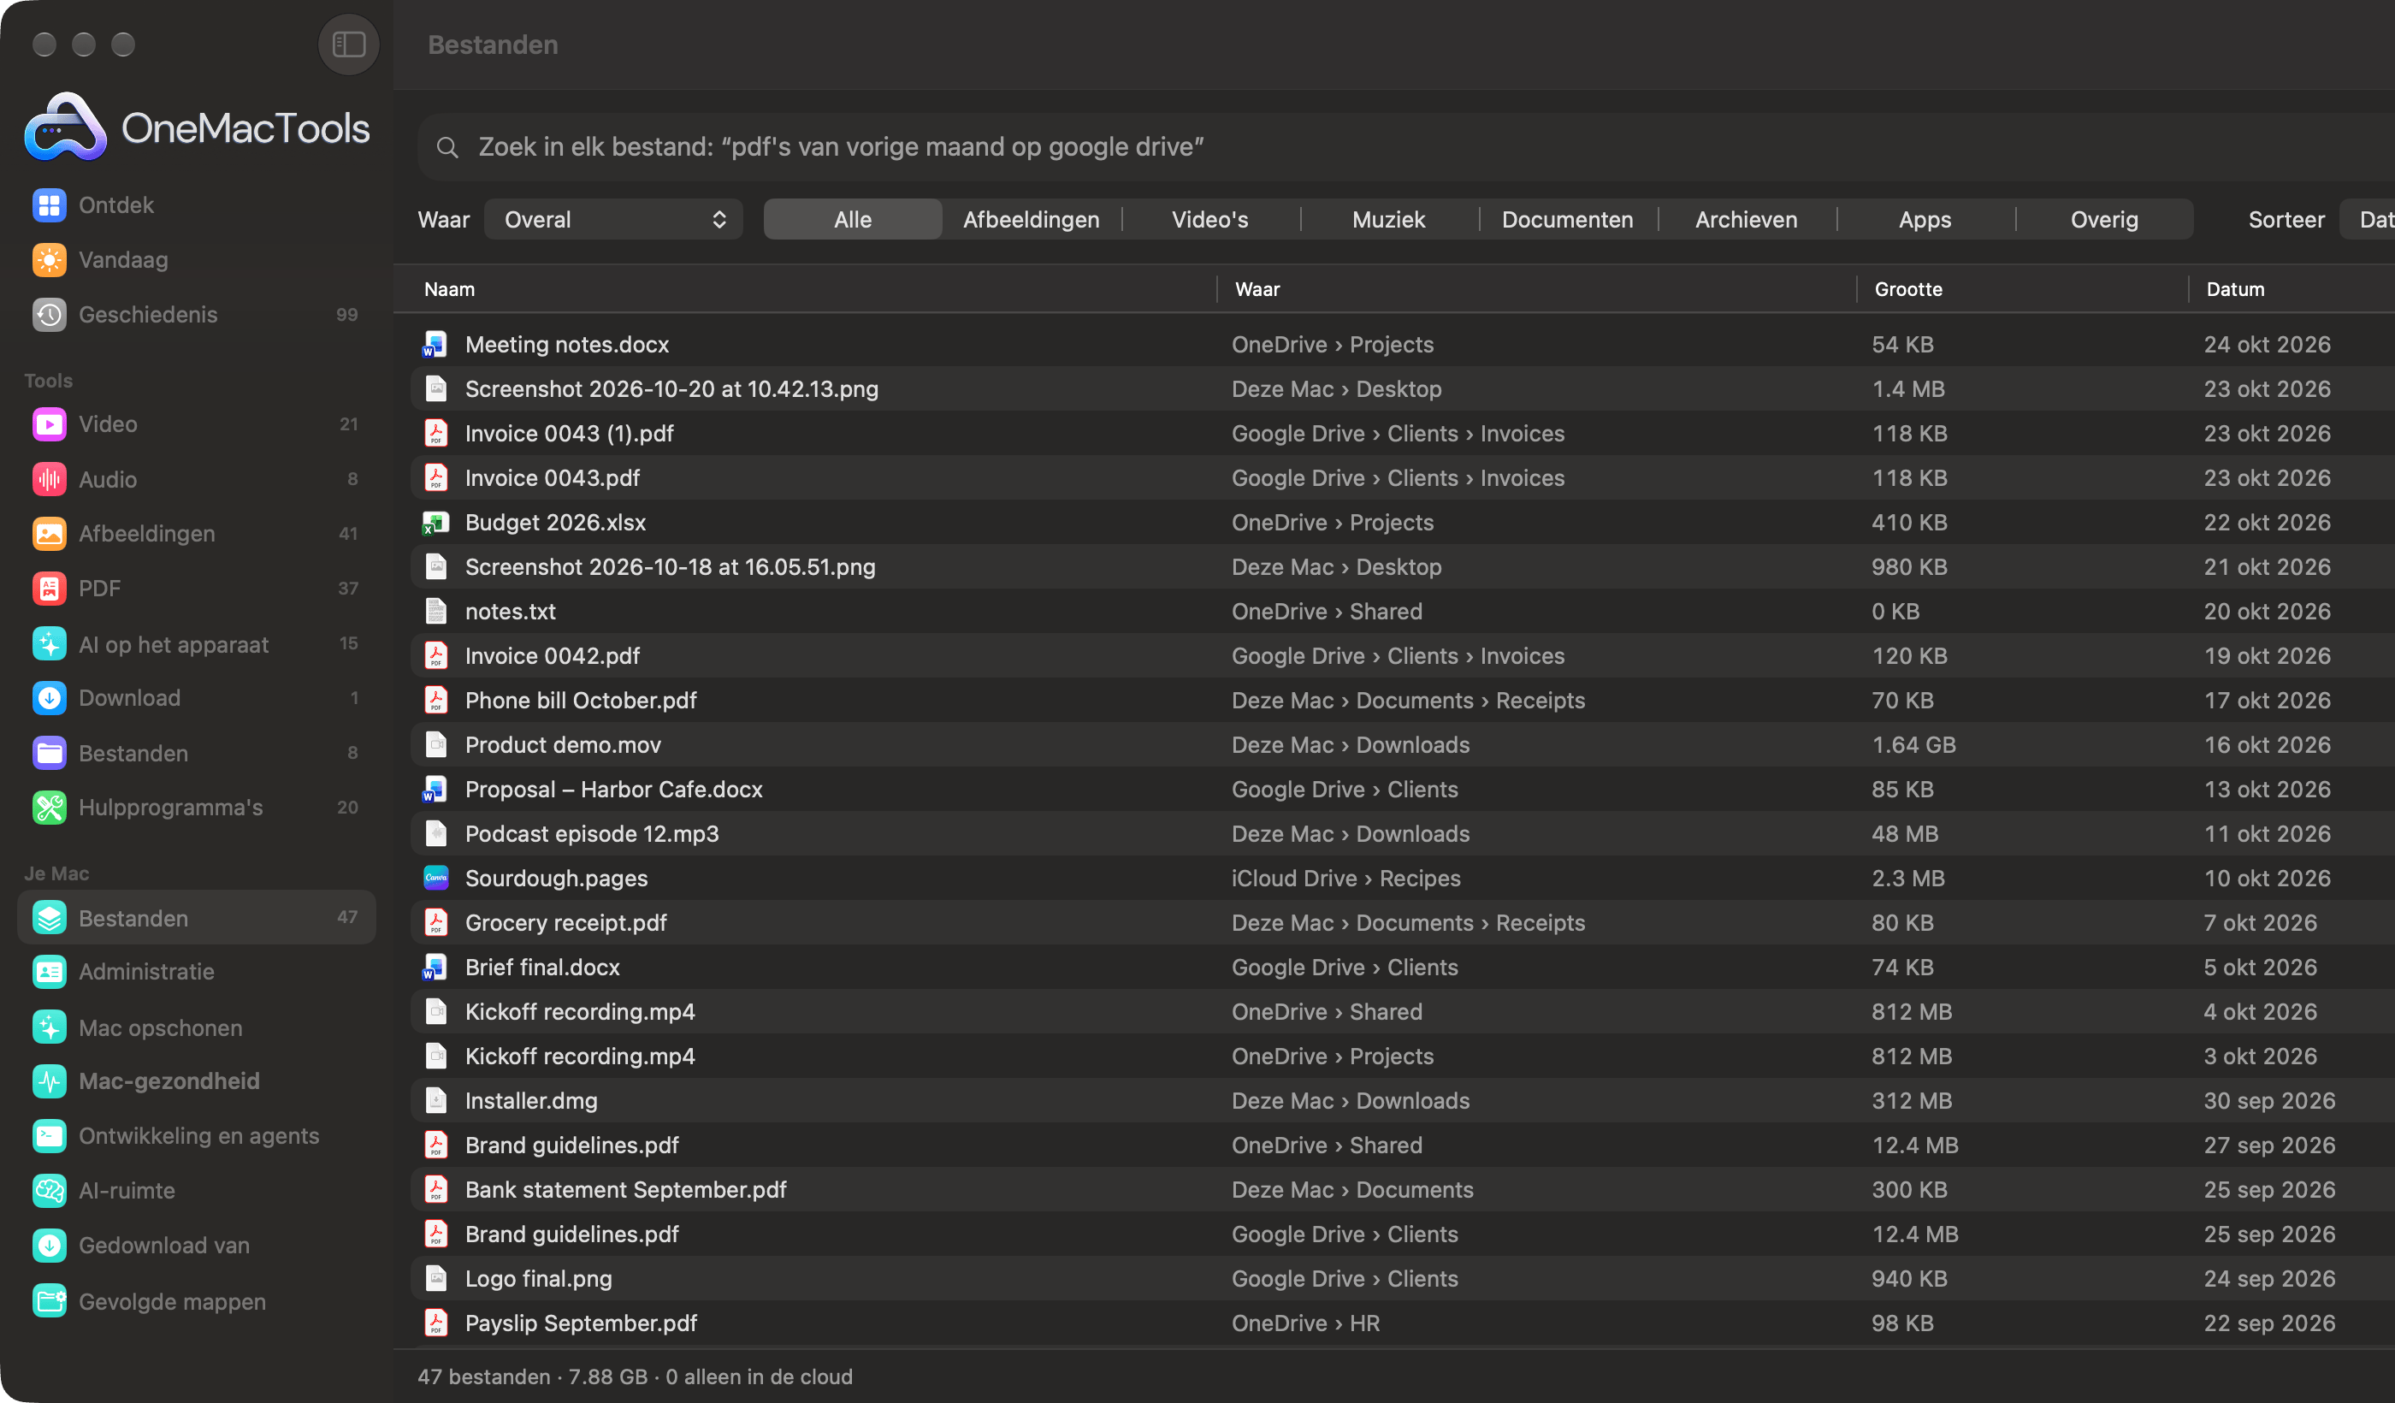
Task: Select Phone bill October.pdf row
Action: pyautogui.click(x=1402, y=701)
